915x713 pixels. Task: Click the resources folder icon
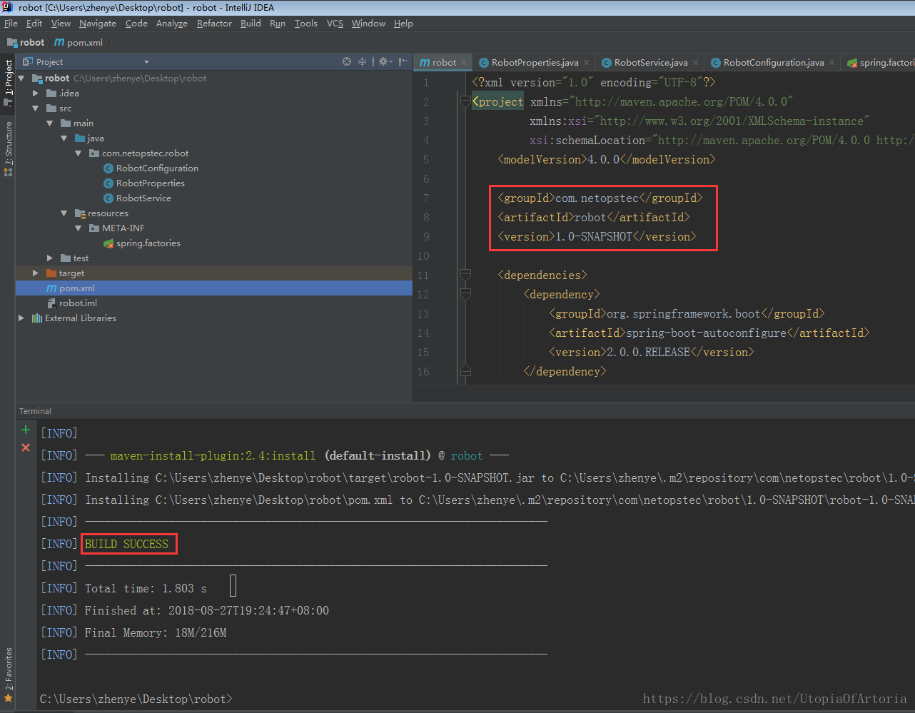tap(80, 213)
